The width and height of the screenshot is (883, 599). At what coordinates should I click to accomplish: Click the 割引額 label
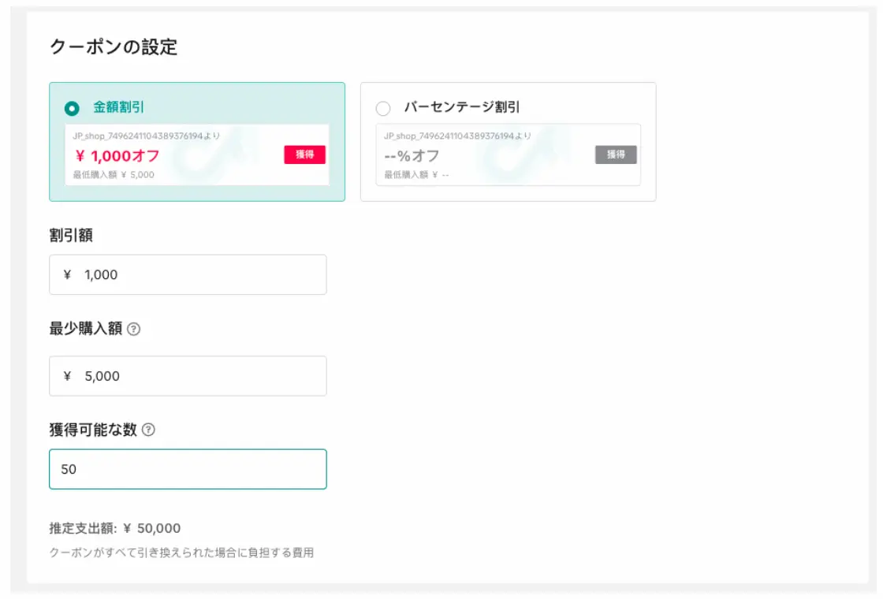pos(71,235)
